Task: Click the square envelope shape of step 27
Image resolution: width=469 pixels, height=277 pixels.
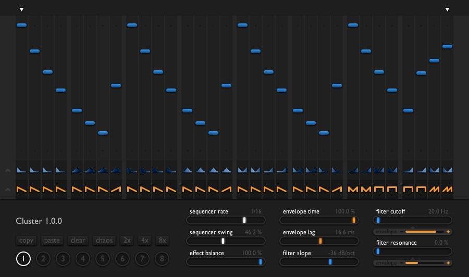Action: pos(379,189)
